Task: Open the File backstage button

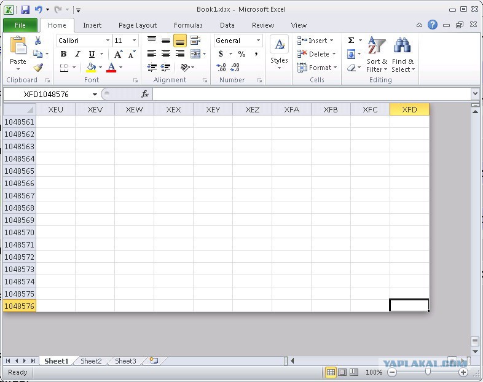Action: point(20,25)
